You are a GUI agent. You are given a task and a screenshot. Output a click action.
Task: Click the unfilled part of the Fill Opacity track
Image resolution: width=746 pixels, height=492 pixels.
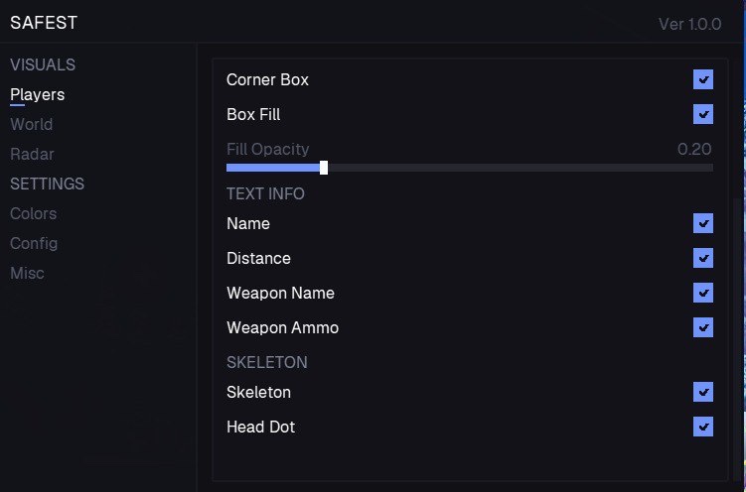(517, 168)
